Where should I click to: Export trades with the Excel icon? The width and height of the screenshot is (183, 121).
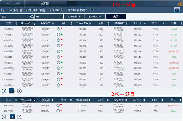[177, 10]
